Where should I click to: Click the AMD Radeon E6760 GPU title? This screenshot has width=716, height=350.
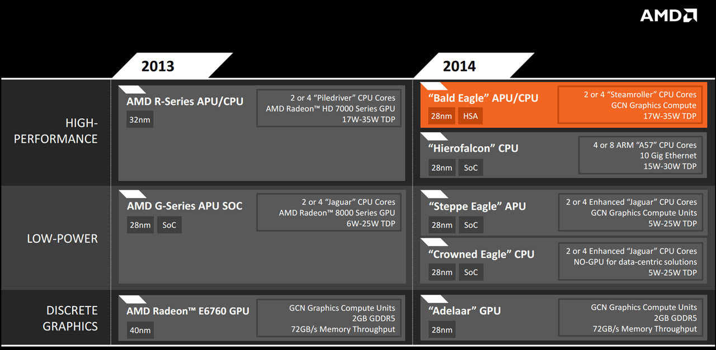(x=188, y=311)
